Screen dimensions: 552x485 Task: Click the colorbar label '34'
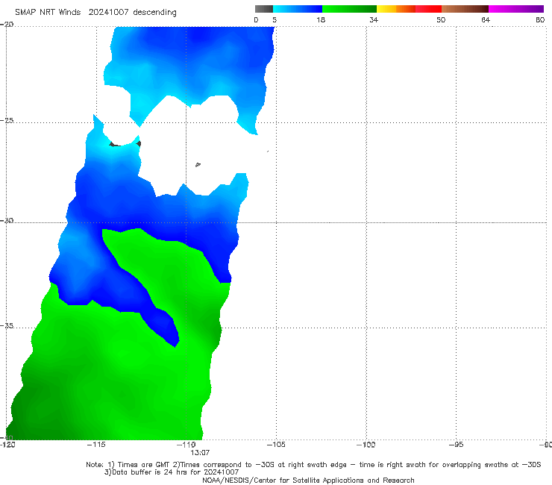374,20
